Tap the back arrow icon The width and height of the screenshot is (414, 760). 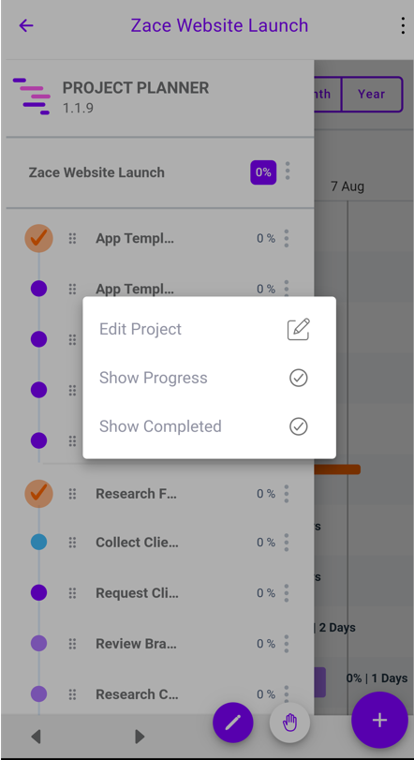(x=25, y=25)
